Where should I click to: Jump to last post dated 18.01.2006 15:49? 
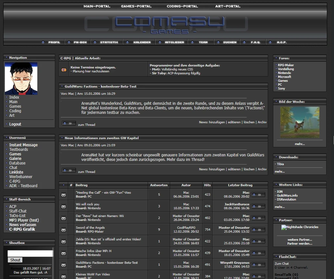pos(258,253)
